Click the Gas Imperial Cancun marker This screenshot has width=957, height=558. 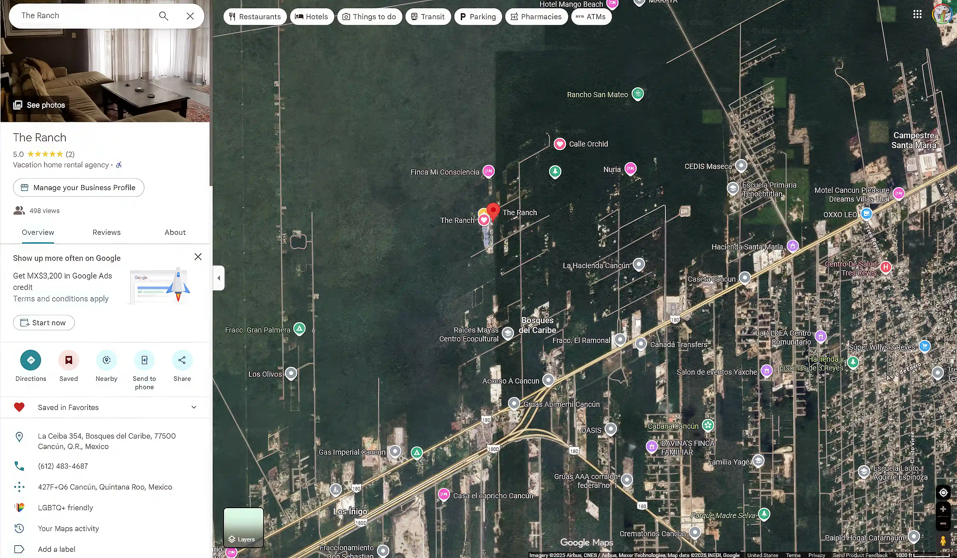pos(395,452)
